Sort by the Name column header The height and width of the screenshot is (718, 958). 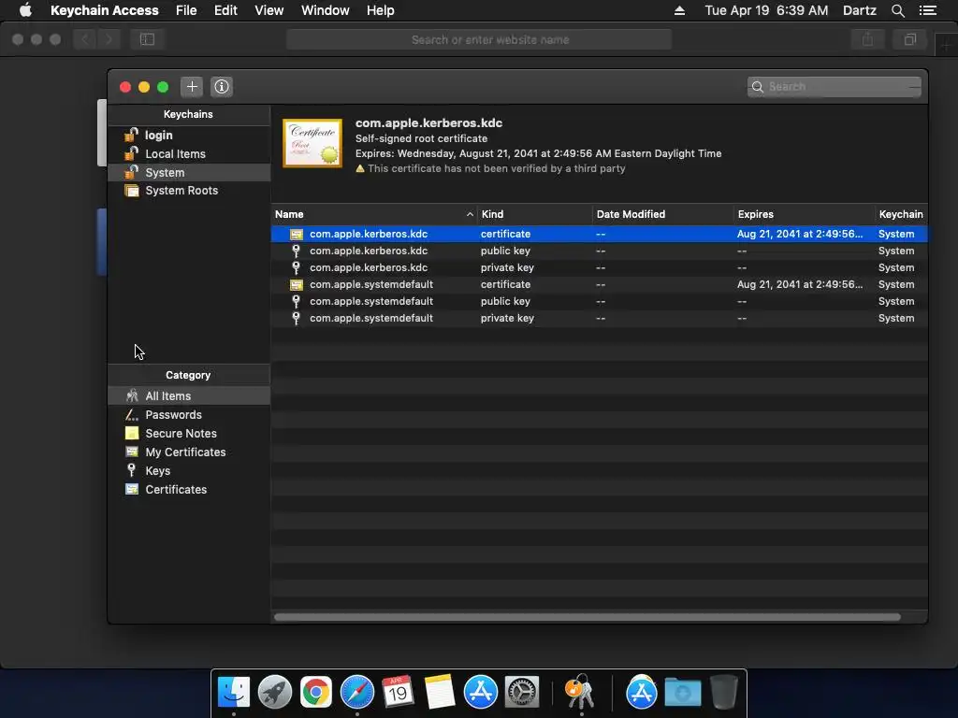[x=374, y=214]
